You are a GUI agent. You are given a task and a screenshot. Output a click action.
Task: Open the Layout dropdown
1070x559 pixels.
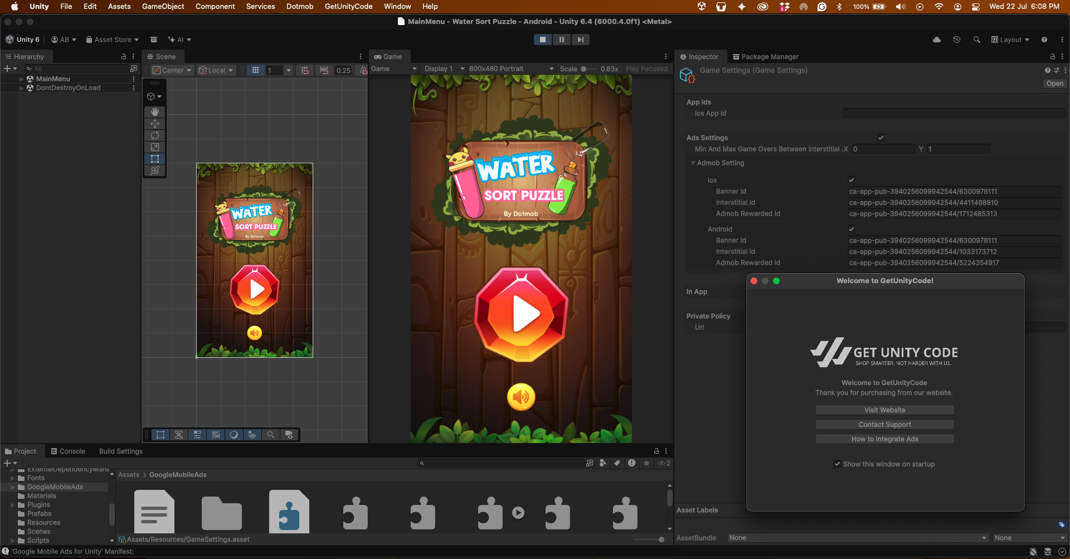[x=1010, y=40]
